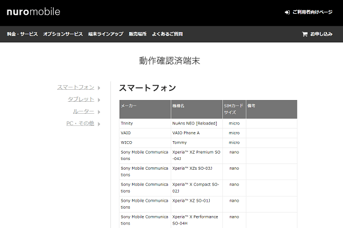Click the メーカー column header
343x228 pixels.
pos(145,109)
